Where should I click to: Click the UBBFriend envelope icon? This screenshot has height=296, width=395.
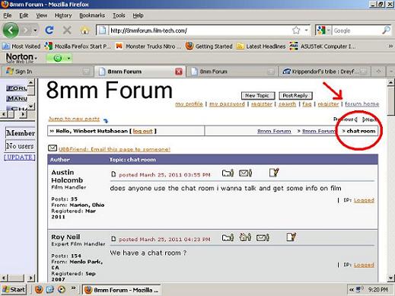pyautogui.click(x=53, y=148)
